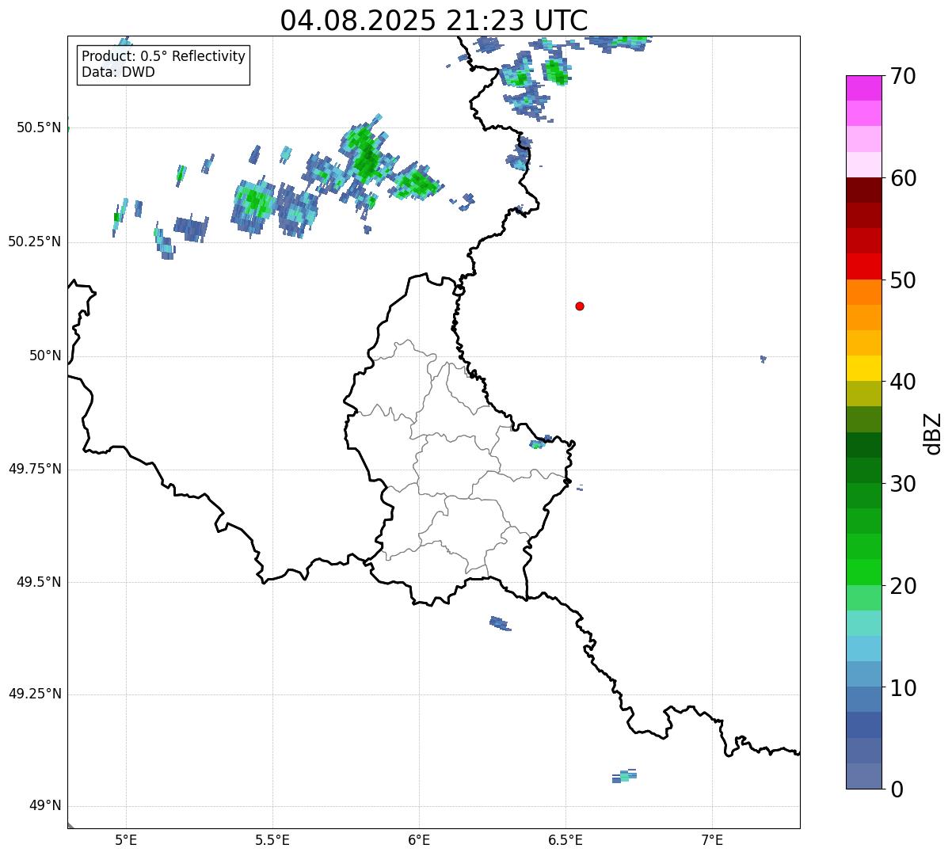Image resolution: width=952 pixels, height=856 pixels.
Task: Click the echo on Luxembourg's eastern border near 6.4°E
Action: tap(541, 442)
